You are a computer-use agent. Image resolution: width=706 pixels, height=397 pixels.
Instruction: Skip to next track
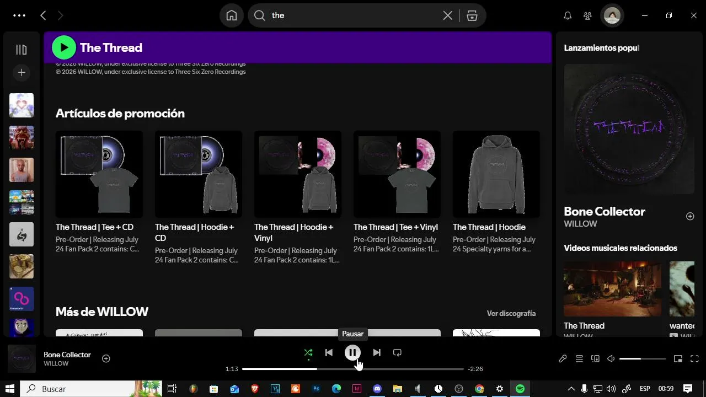(377, 353)
